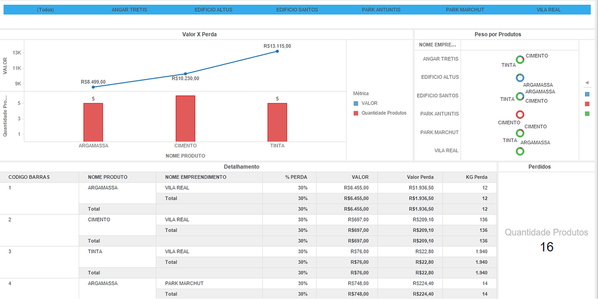598x299 pixels.
Task: Select the red PARK ANTUNTIS donut chart
Action: 520,114
